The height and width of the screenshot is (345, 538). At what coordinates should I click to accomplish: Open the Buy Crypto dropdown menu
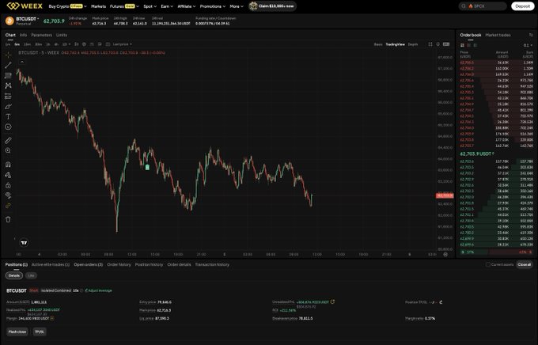pos(67,6)
